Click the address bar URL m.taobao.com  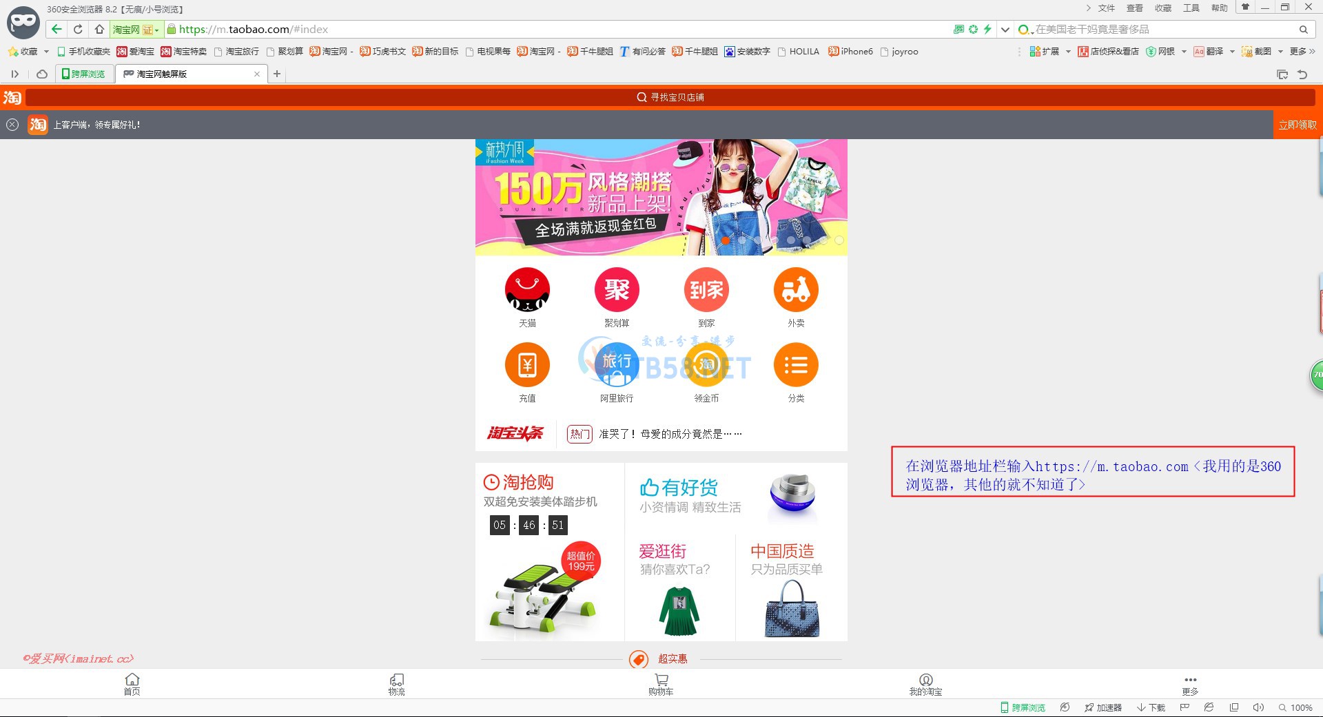point(254,29)
